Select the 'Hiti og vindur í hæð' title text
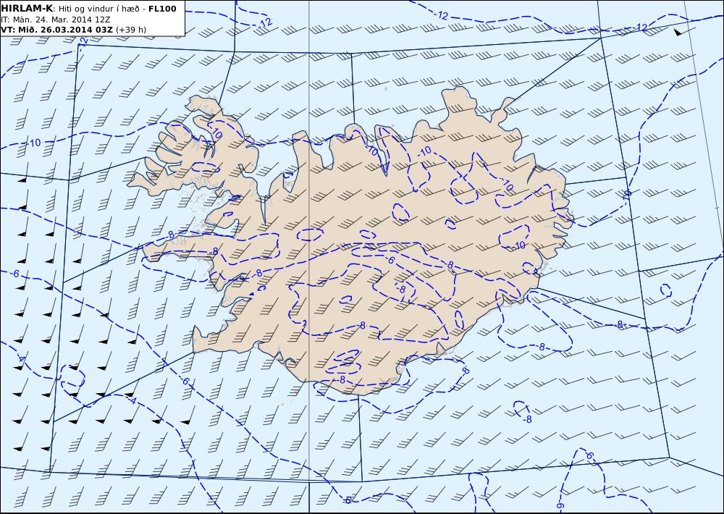 pos(100,9)
